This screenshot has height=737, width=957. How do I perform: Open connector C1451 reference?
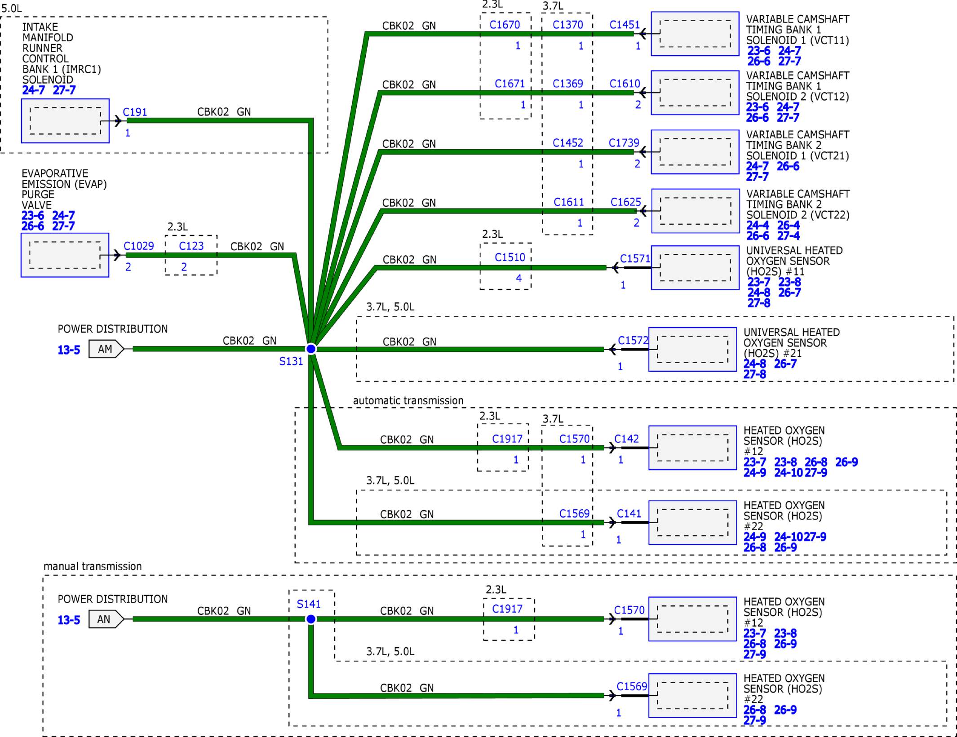pos(625,25)
